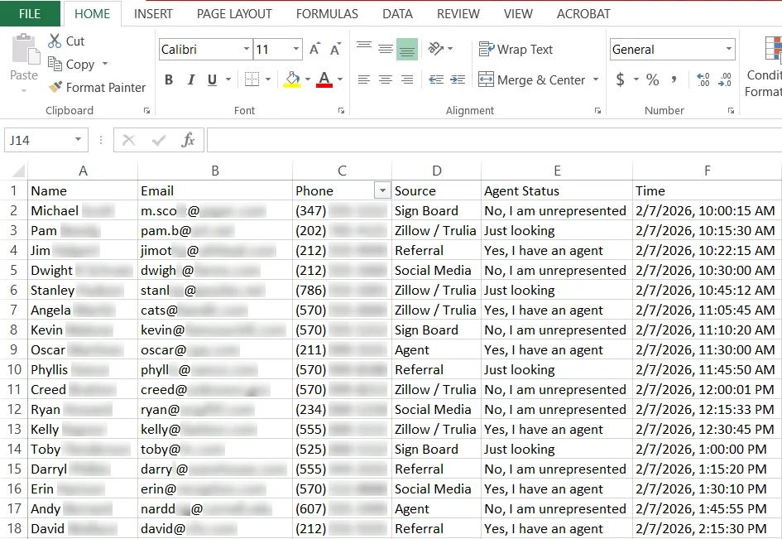Screen dimensions: 782x539
Task: Open the Phone column filter arrow
Action: point(382,190)
